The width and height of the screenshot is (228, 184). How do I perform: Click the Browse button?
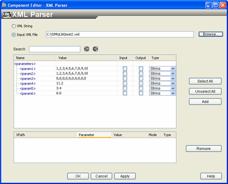(211, 34)
